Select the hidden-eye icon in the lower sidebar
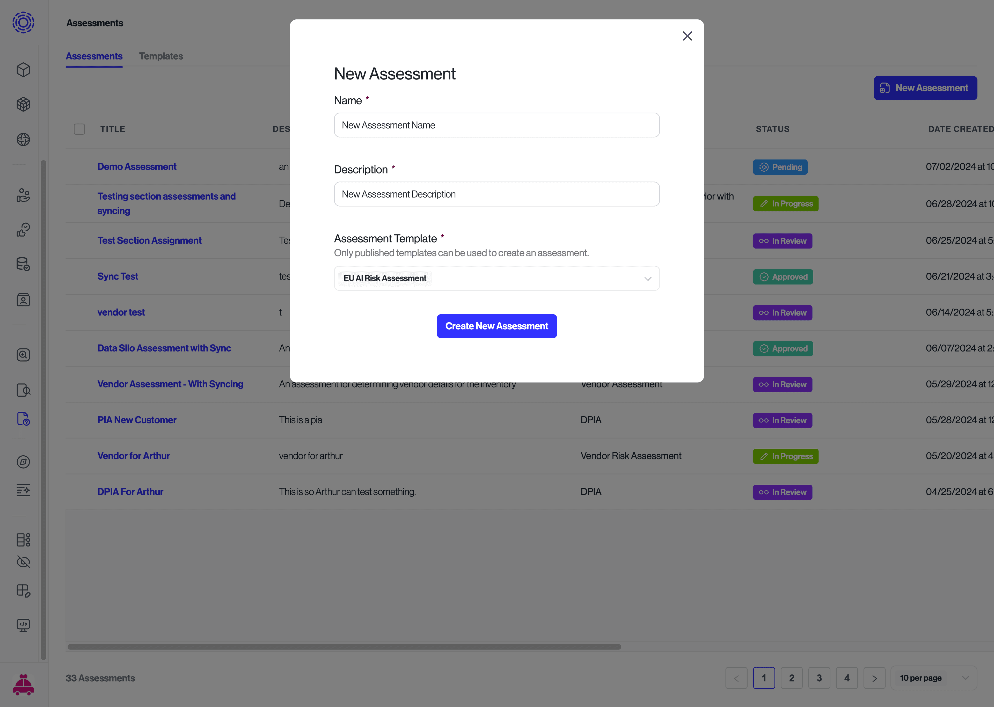The height and width of the screenshot is (707, 994). (x=23, y=562)
